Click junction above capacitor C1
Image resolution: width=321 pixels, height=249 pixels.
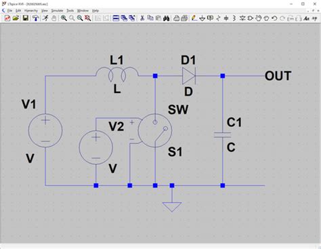coord(223,76)
